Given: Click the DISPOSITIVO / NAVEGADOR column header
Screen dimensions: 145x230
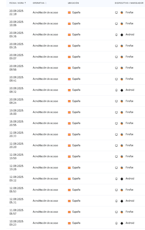Looking at the screenshot, I should (129, 3).
